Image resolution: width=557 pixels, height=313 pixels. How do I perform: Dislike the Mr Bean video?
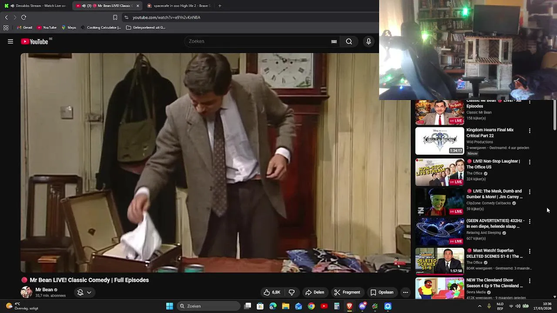[292, 292]
